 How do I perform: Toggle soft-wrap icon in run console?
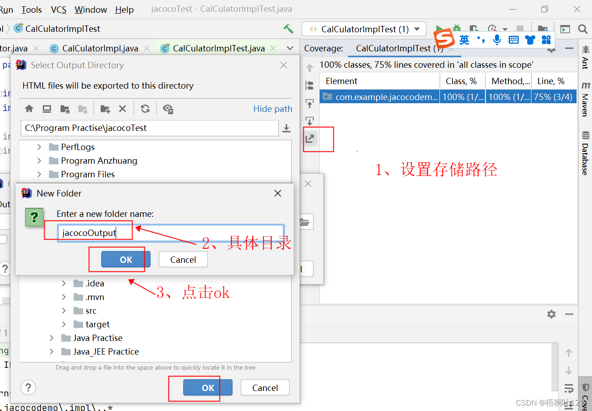(x=569, y=388)
